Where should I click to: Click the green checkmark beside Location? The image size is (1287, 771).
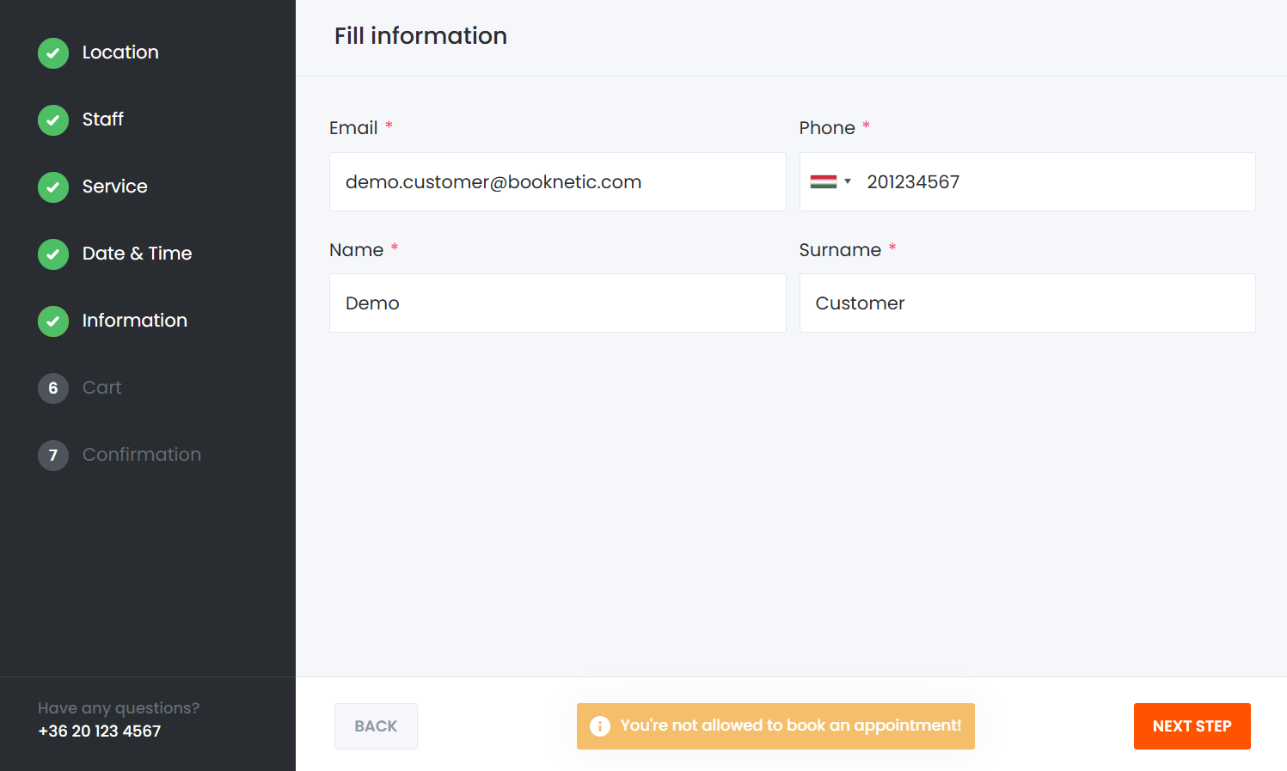tap(53, 53)
